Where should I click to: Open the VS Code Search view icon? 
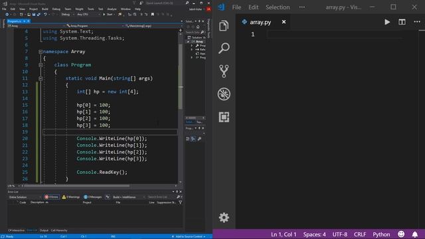coord(224,48)
